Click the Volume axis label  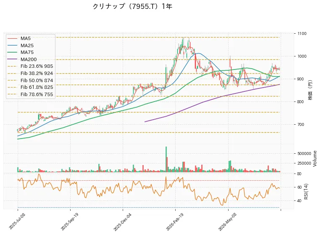point(315,158)
